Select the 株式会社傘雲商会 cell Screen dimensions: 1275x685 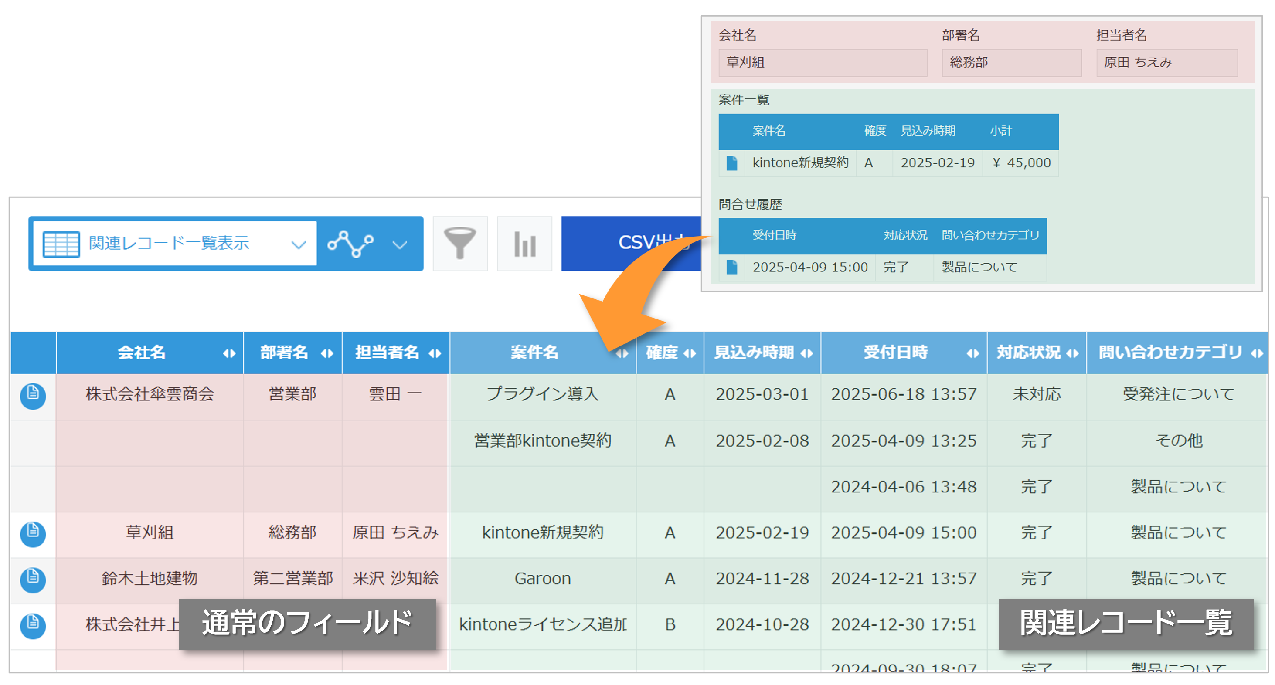(150, 396)
